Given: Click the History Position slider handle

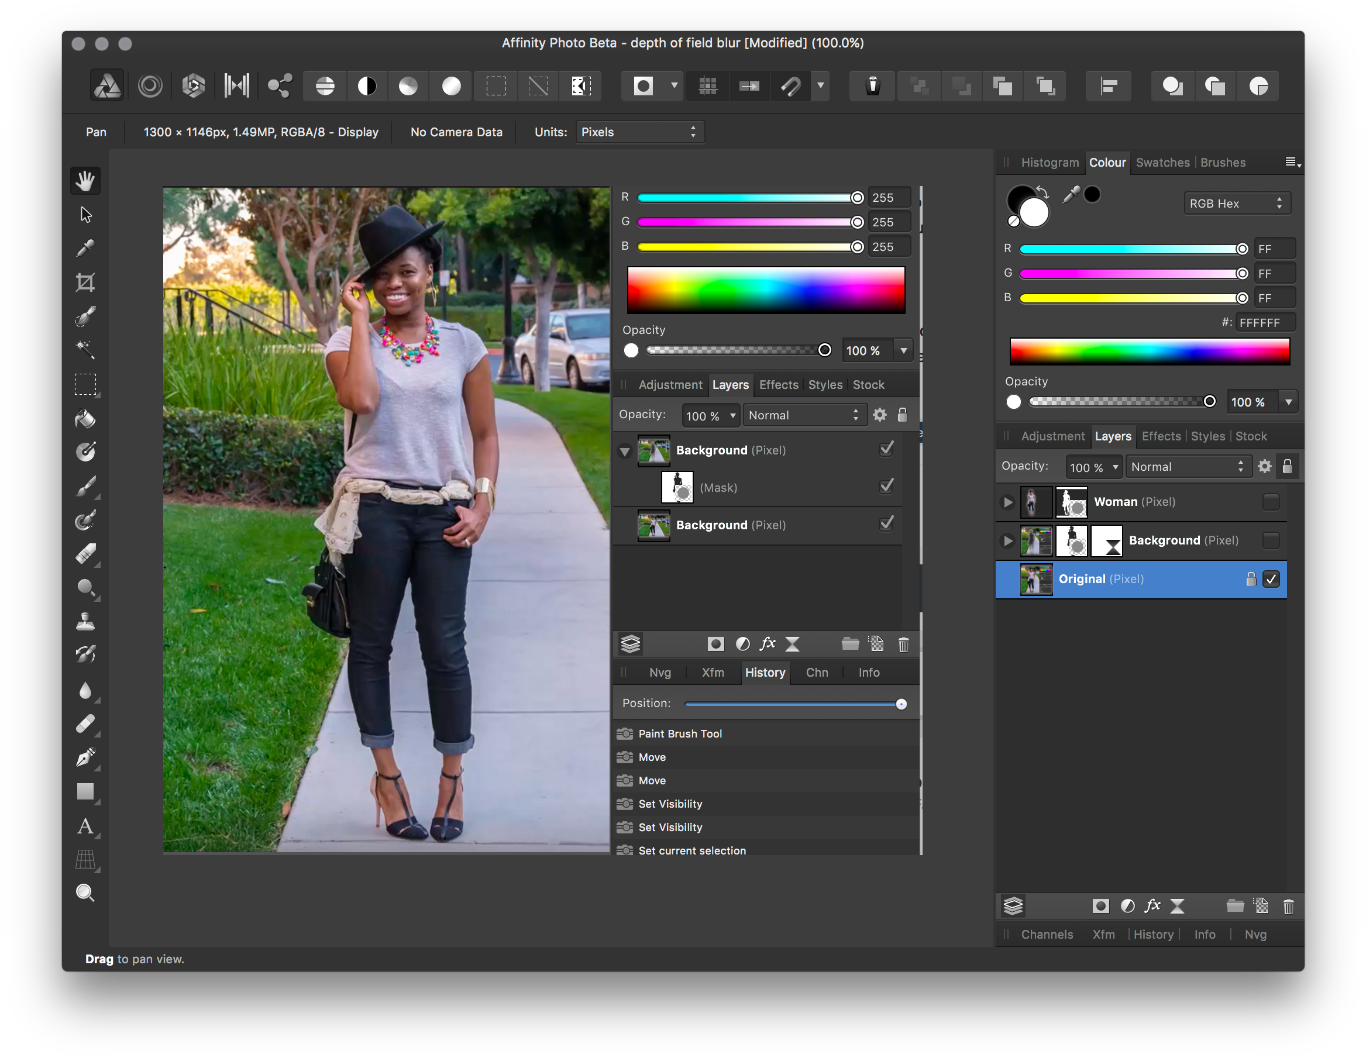Looking at the screenshot, I should (x=901, y=704).
